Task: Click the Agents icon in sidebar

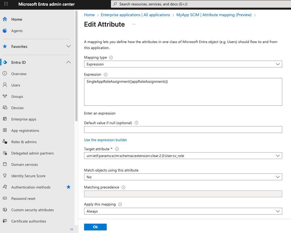Action: point(5,31)
